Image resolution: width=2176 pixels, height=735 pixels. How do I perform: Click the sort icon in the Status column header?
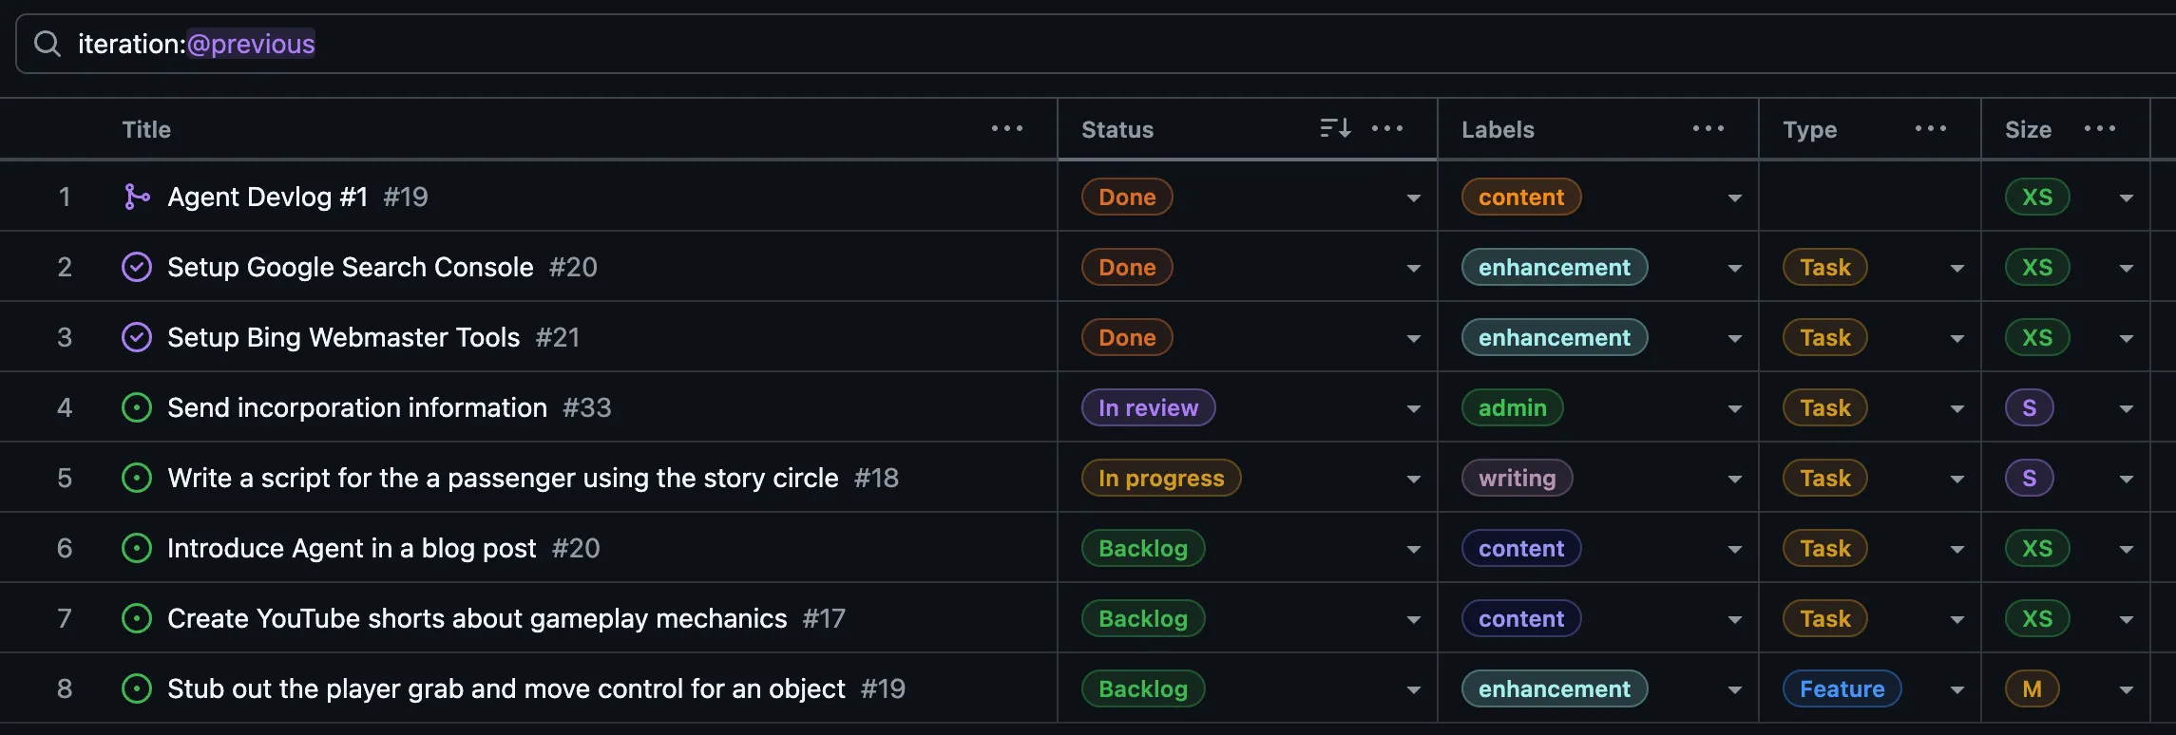[x=1334, y=128]
